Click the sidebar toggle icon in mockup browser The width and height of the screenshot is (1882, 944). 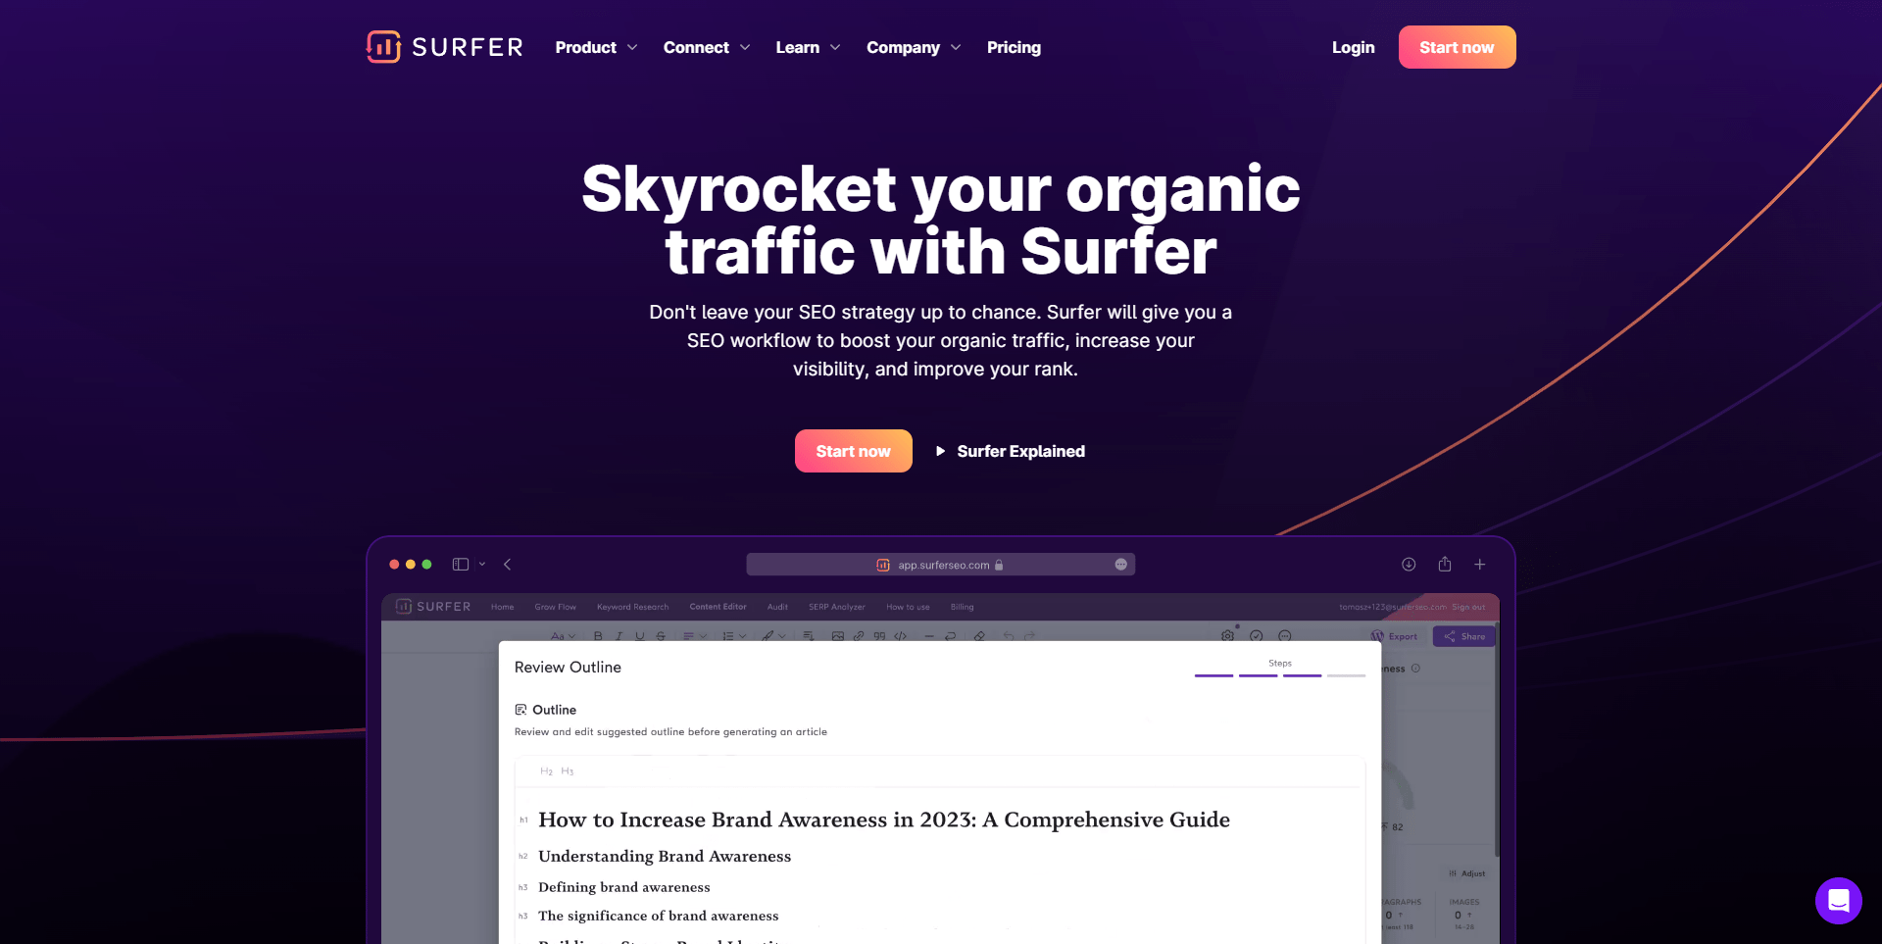[461, 565]
